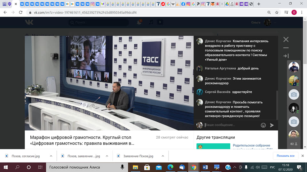Collapse the side panel with arrow icon
The image size is (307, 172).
[286, 56]
